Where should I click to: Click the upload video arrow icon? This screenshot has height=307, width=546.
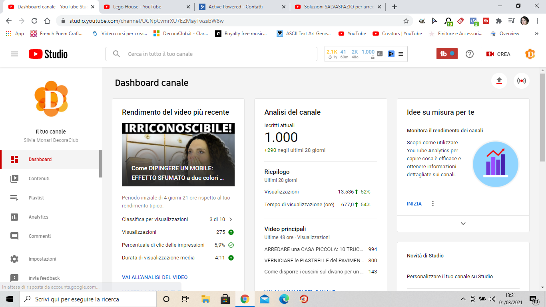(x=499, y=81)
